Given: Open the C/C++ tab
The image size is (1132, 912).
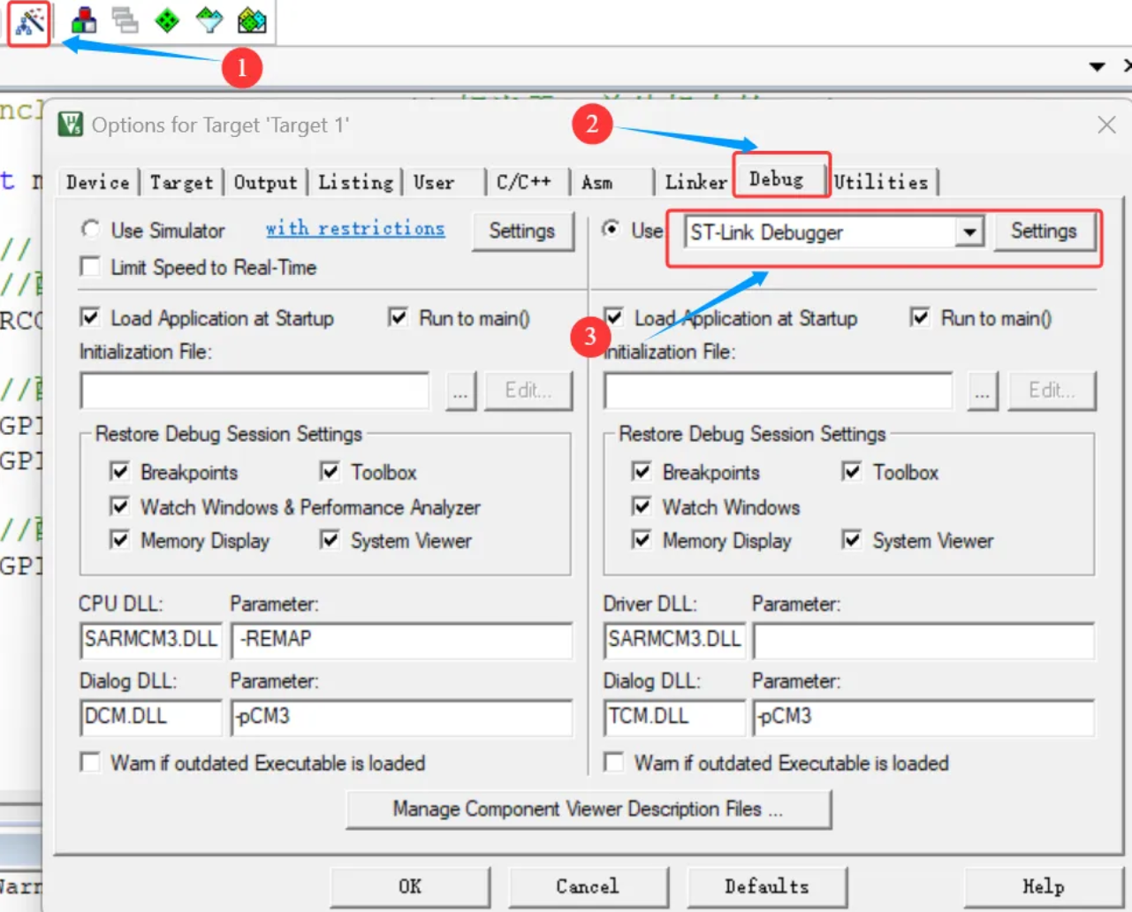Looking at the screenshot, I should [x=523, y=182].
